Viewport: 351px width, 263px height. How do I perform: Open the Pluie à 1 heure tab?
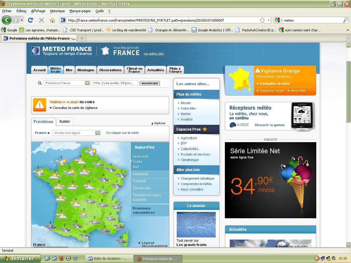coord(175,70)
